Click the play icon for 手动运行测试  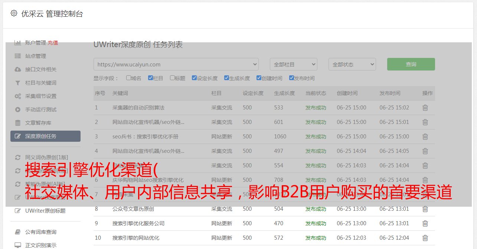pos(17,109)
